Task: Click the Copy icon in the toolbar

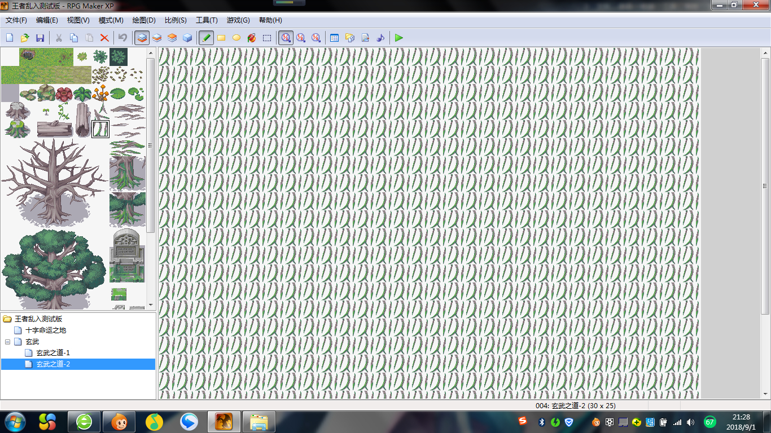Action: pos(74,38)
